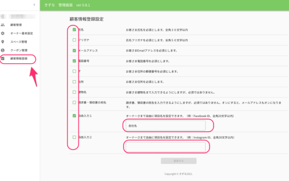Enable the 住所 checkbox

pos(74,82)
